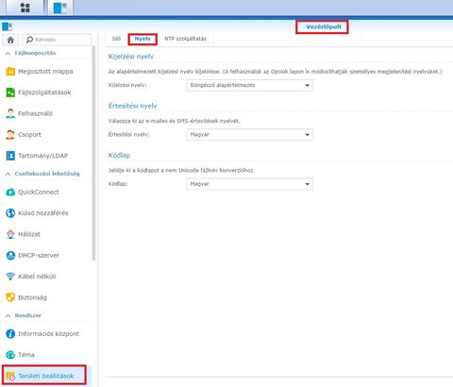Click the Control Panel window logo icon
The width and height of the screenshot is (453, 387).
coord(7,26)
